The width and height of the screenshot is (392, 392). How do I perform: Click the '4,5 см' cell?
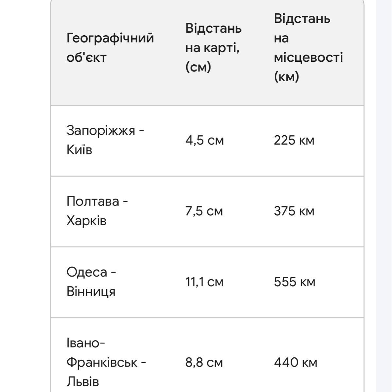pos(205,140)
